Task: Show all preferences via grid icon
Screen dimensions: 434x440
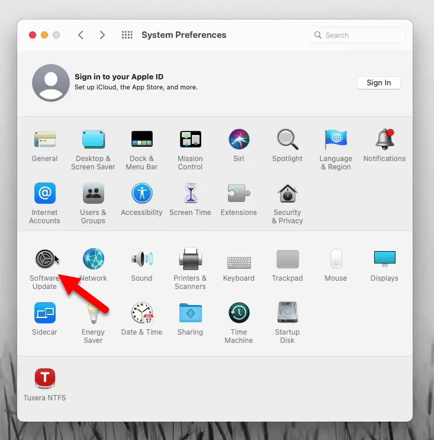Action: 127,35
